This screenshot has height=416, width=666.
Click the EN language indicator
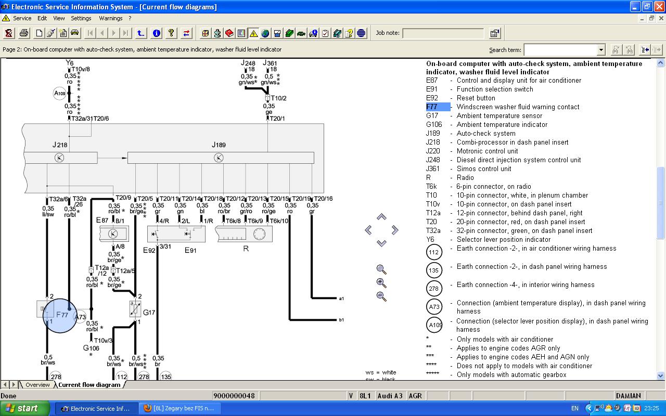(x=575, y=409)
